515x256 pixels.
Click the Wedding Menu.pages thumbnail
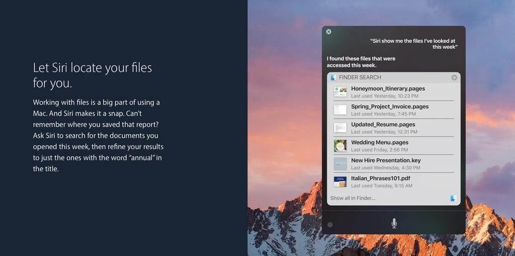tap(340, 146)
